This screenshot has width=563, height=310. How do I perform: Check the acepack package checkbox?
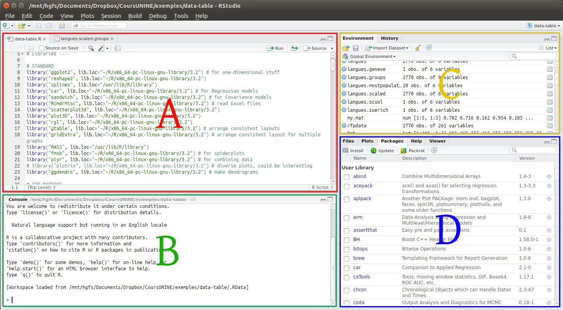click(x=347, y=186)
